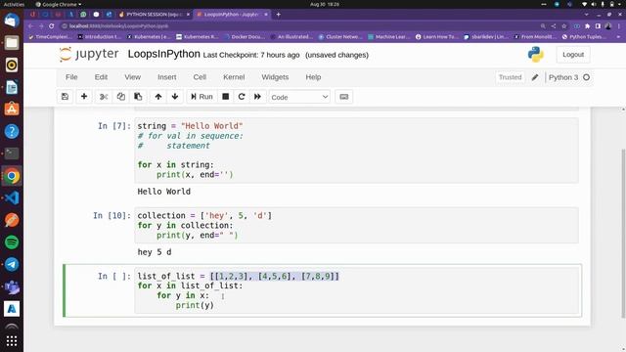Go back in Chrome
626x352 pixels.
coord(30,26)
